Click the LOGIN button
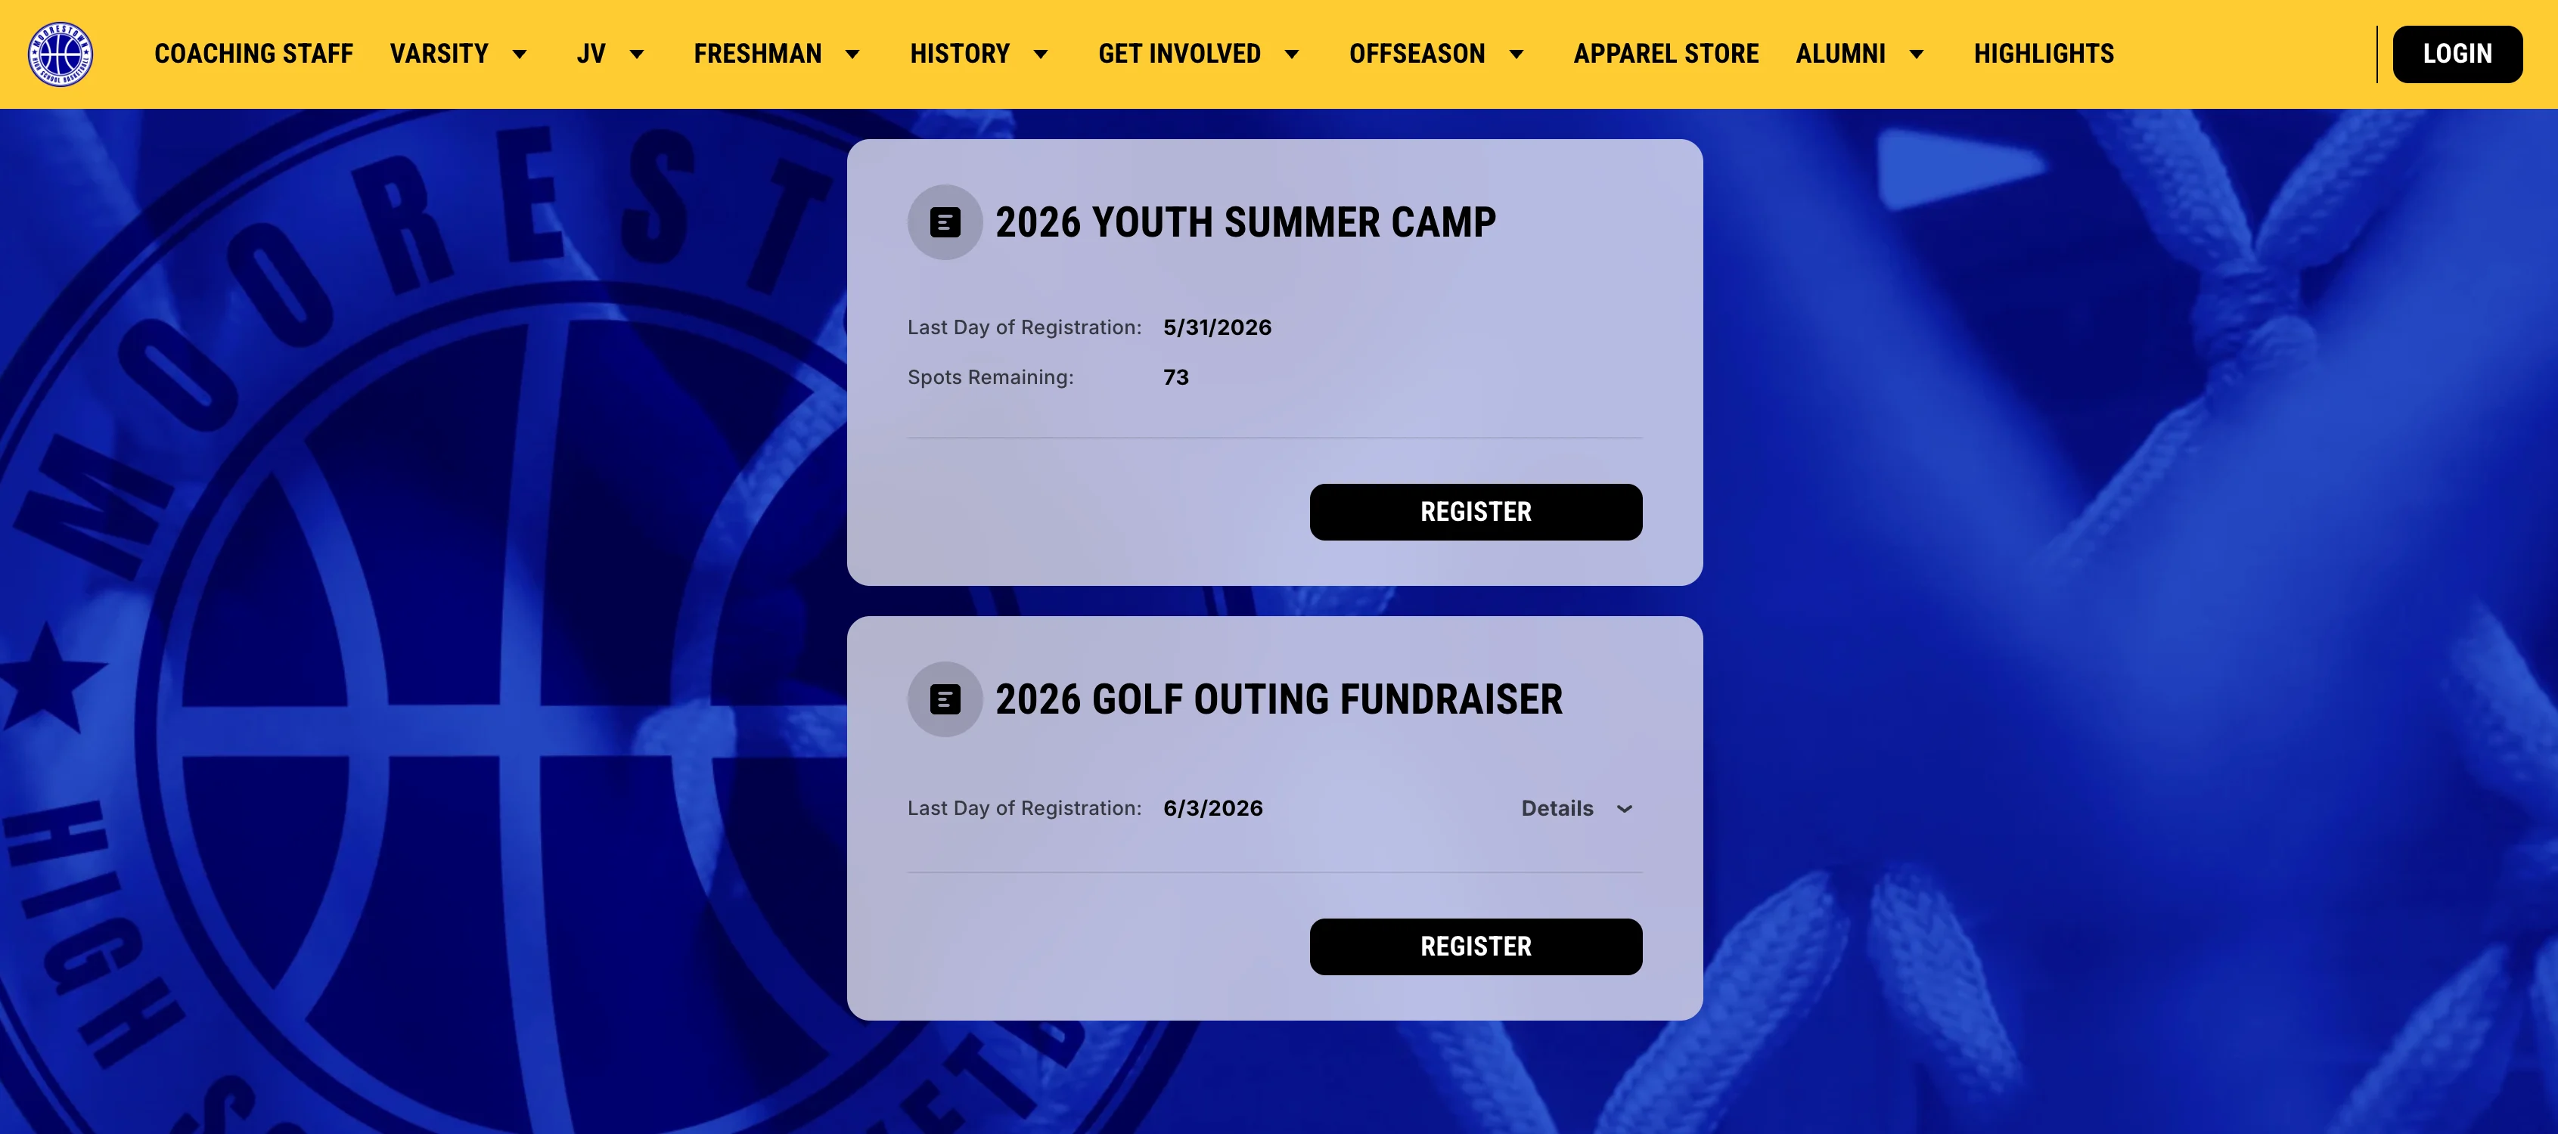2558x1134 pixels. click(2457, 54)
